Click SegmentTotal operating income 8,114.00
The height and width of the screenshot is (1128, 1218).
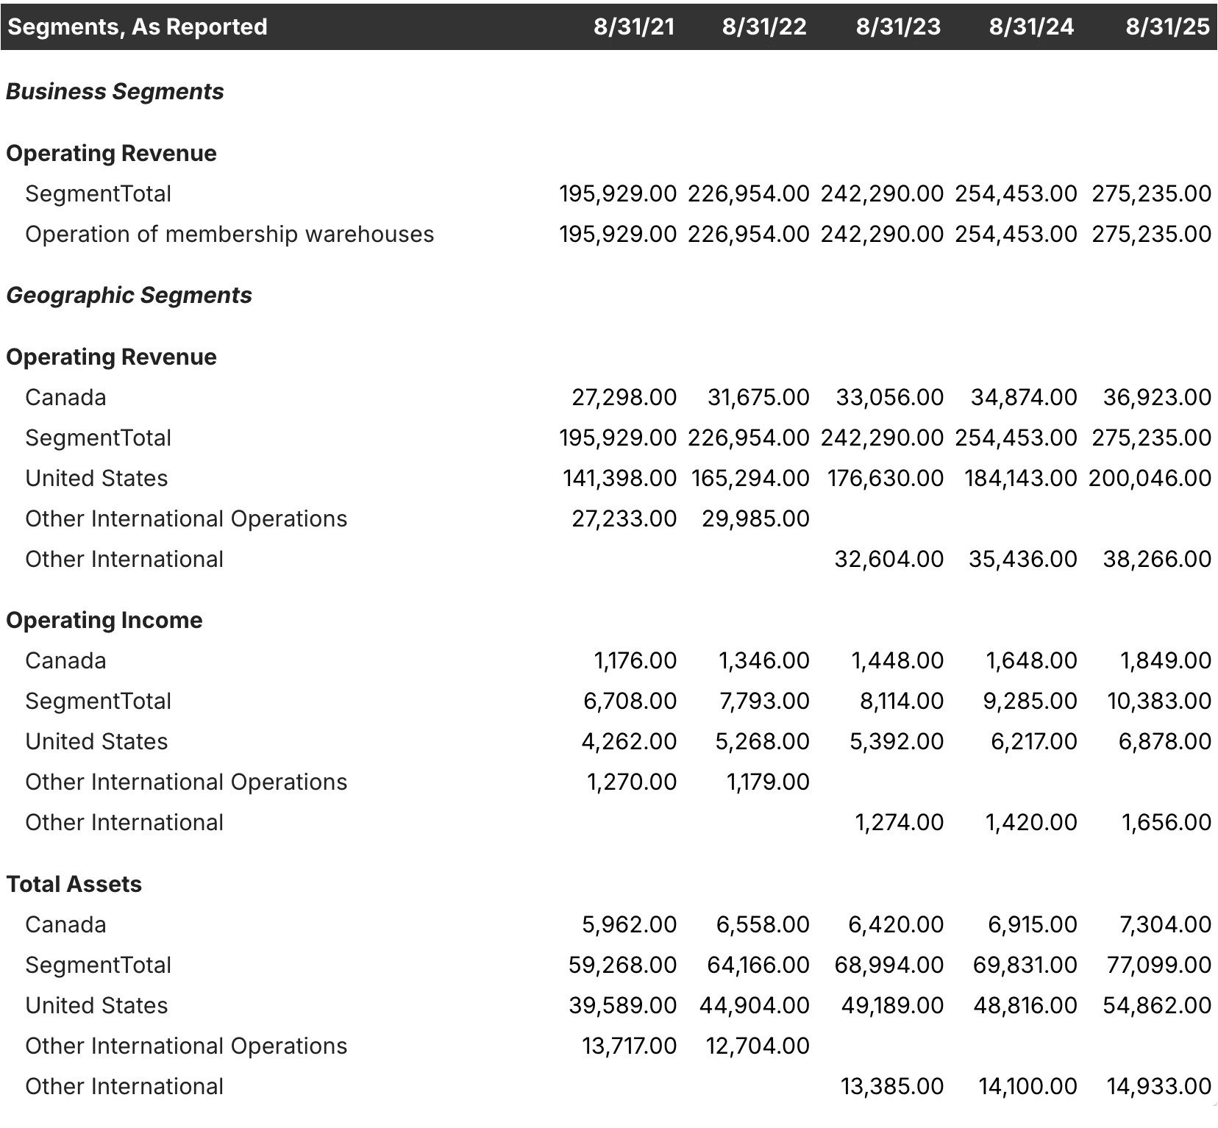tap(902, 702)
